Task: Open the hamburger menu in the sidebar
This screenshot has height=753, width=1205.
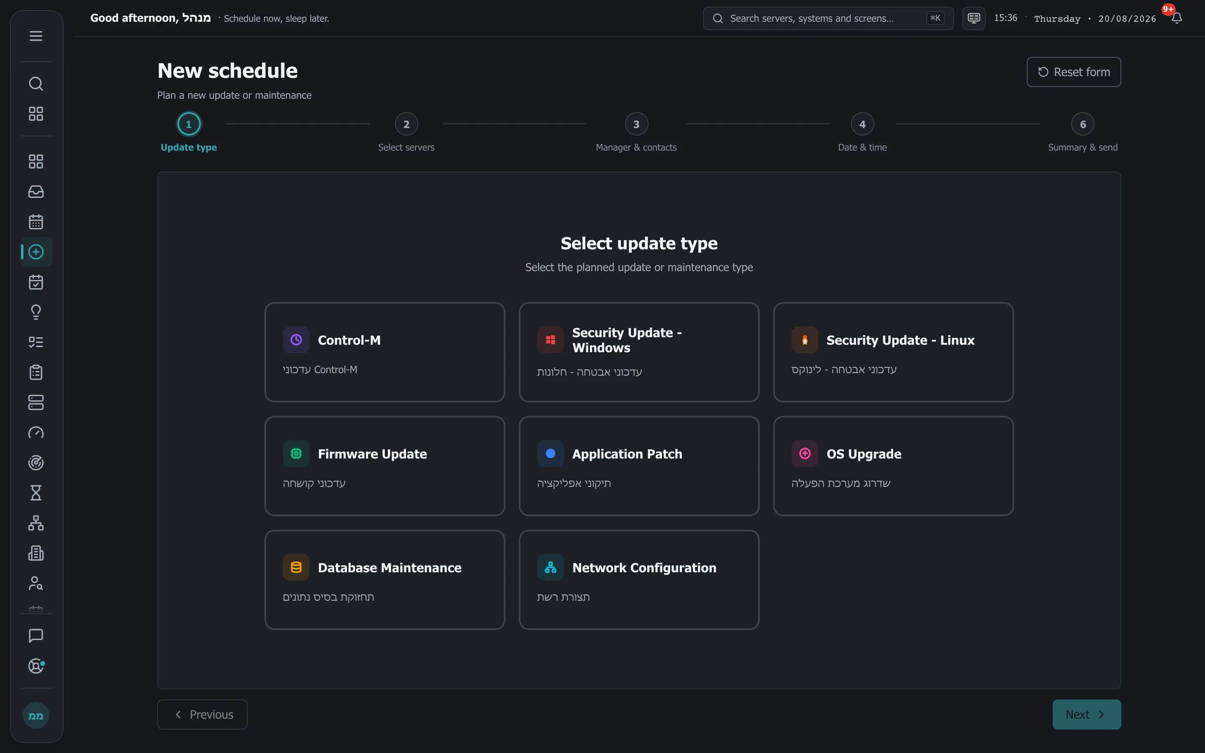Action: tap(36, 36)
